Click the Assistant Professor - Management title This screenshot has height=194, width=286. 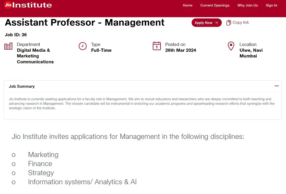point(85,22)
